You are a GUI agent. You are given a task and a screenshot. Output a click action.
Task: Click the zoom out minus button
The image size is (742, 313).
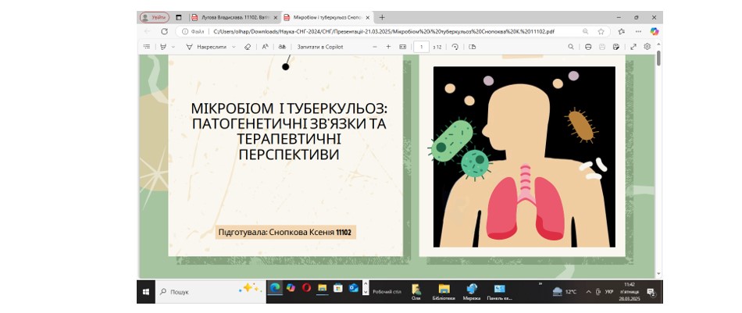(x=373, y=47)
